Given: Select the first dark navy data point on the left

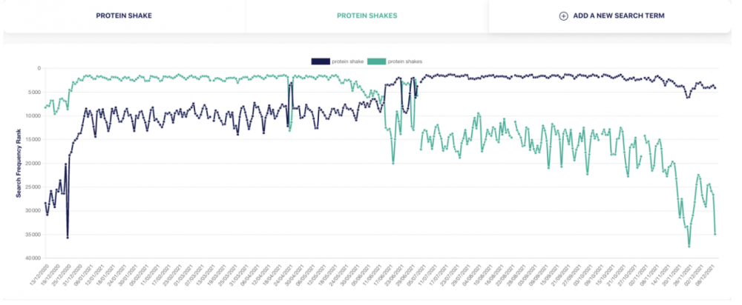Looking at the screenshot, I should point(45,202).
